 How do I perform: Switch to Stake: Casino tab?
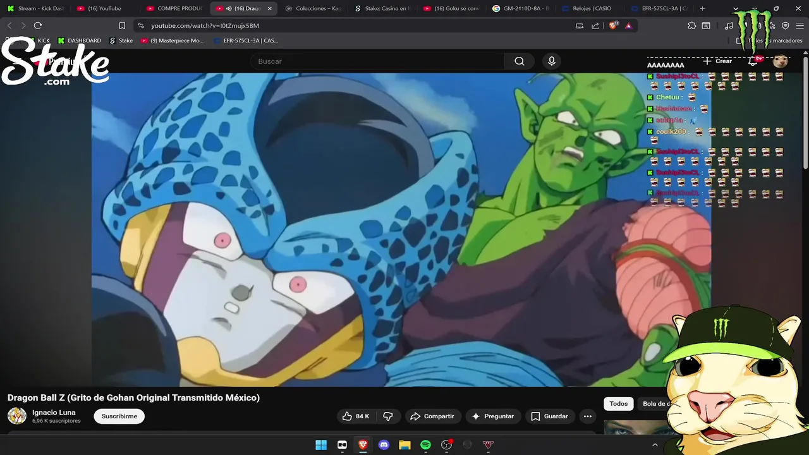pos(383,8)
